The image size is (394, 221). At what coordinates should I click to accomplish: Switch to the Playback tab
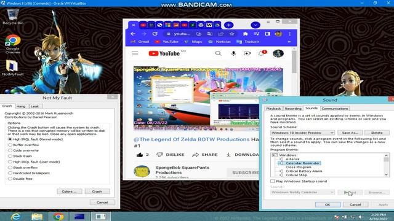tap(273, 109)
